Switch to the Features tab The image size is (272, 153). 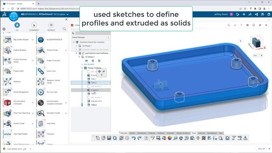click(152, 133)
